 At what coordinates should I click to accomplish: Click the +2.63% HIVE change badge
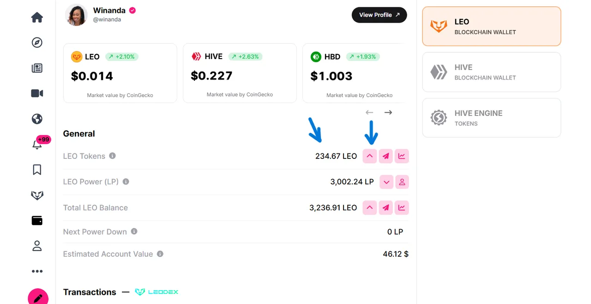tap(245, 56)
